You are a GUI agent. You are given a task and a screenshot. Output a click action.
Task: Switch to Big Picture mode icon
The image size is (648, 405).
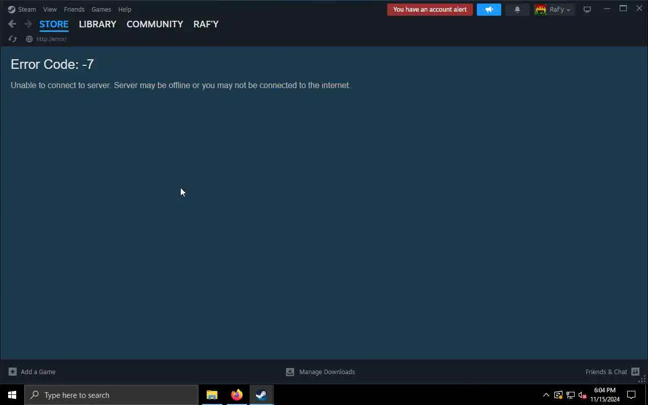tap(587, 10)
